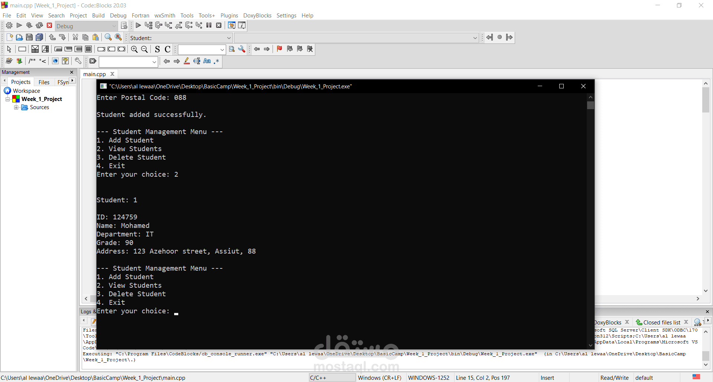Click the Zoom in magnifier icon
713x382 pixels.
[x=134, y=49]
